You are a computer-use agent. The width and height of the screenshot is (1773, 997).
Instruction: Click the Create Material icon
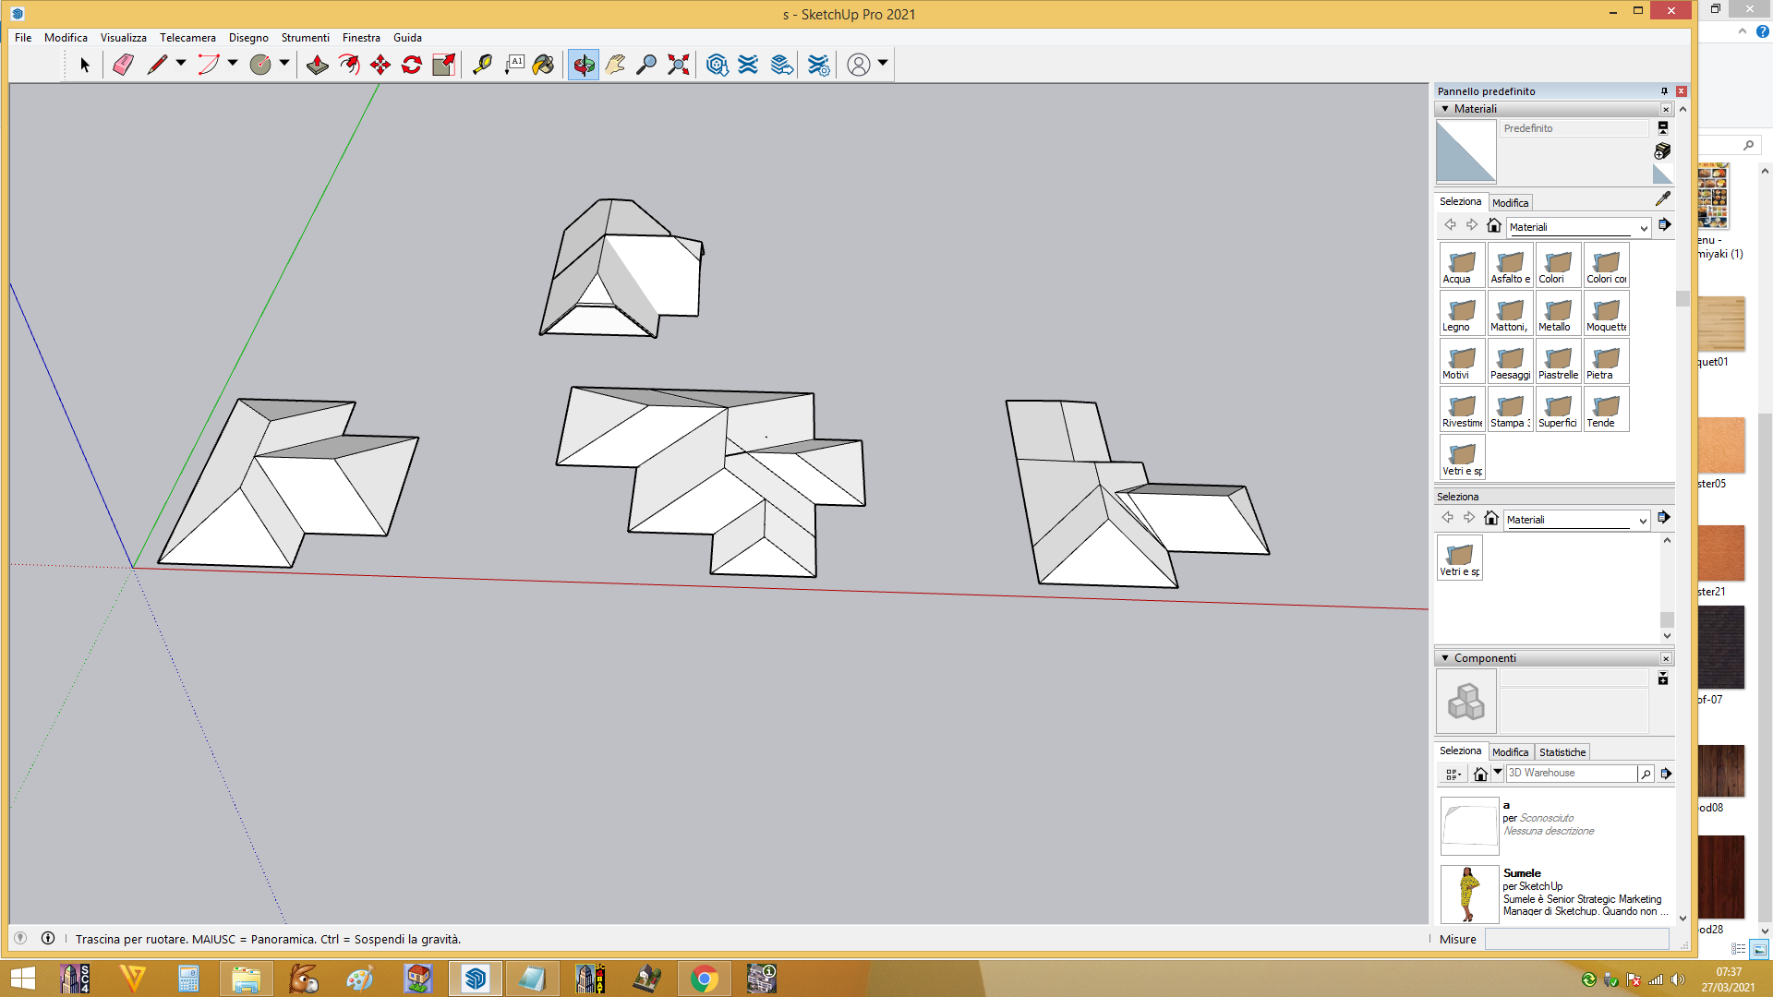click(x=1662, y=150)
